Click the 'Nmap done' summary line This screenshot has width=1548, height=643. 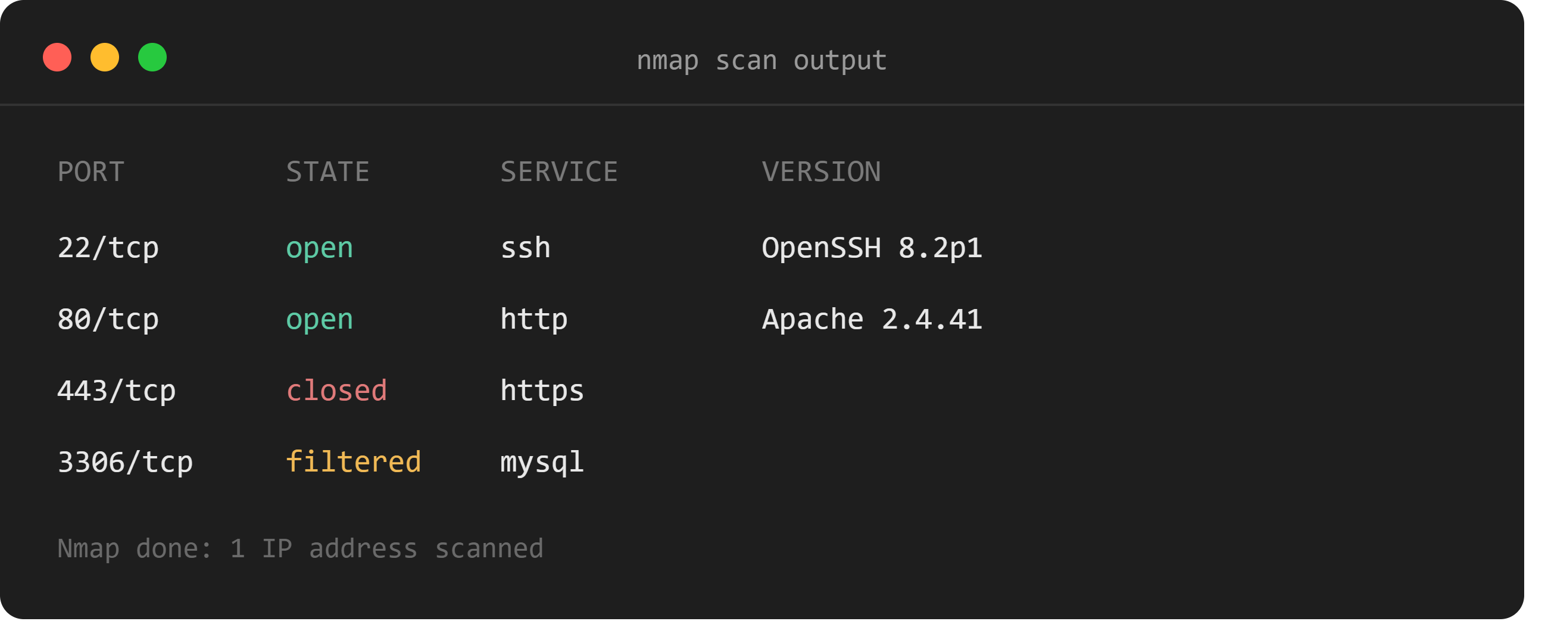301,549
